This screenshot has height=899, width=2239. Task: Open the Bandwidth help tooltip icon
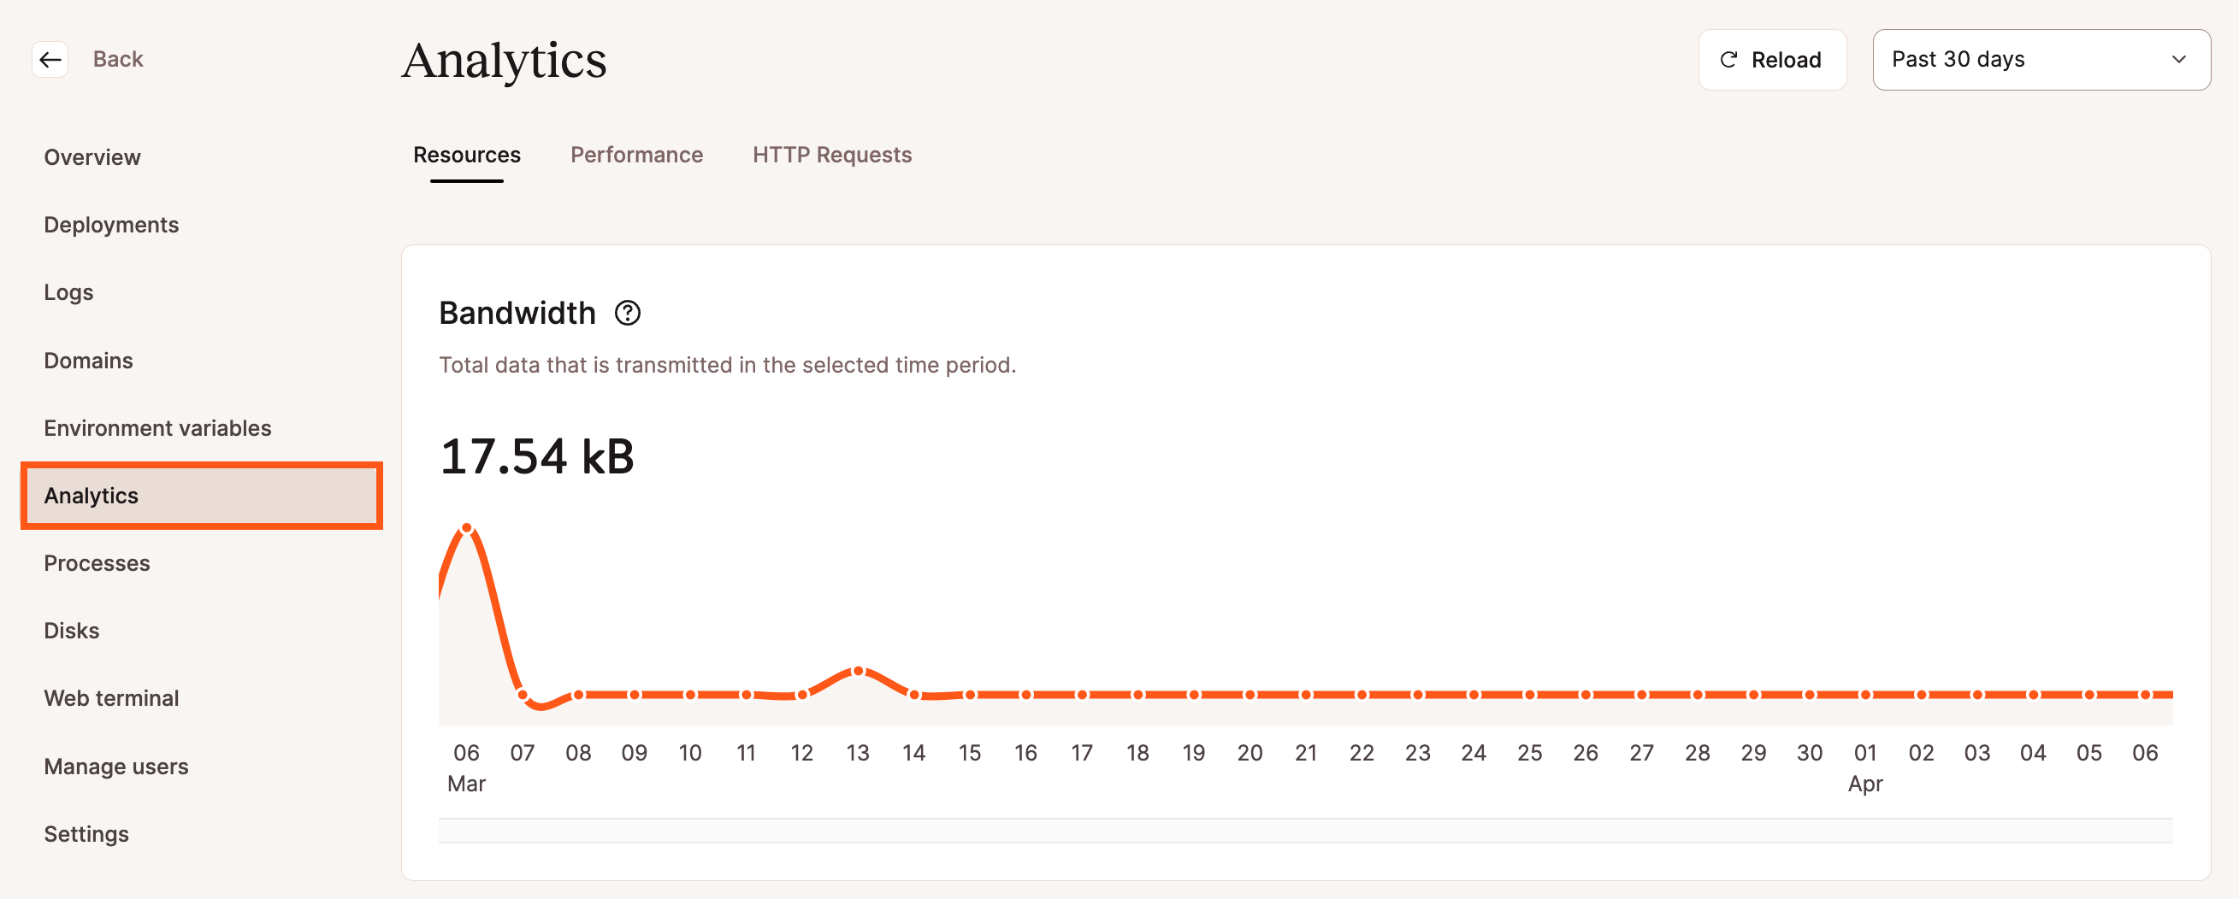629,313
